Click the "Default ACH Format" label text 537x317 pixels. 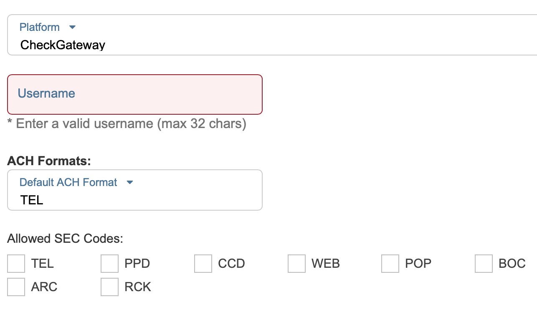(68, 182)
